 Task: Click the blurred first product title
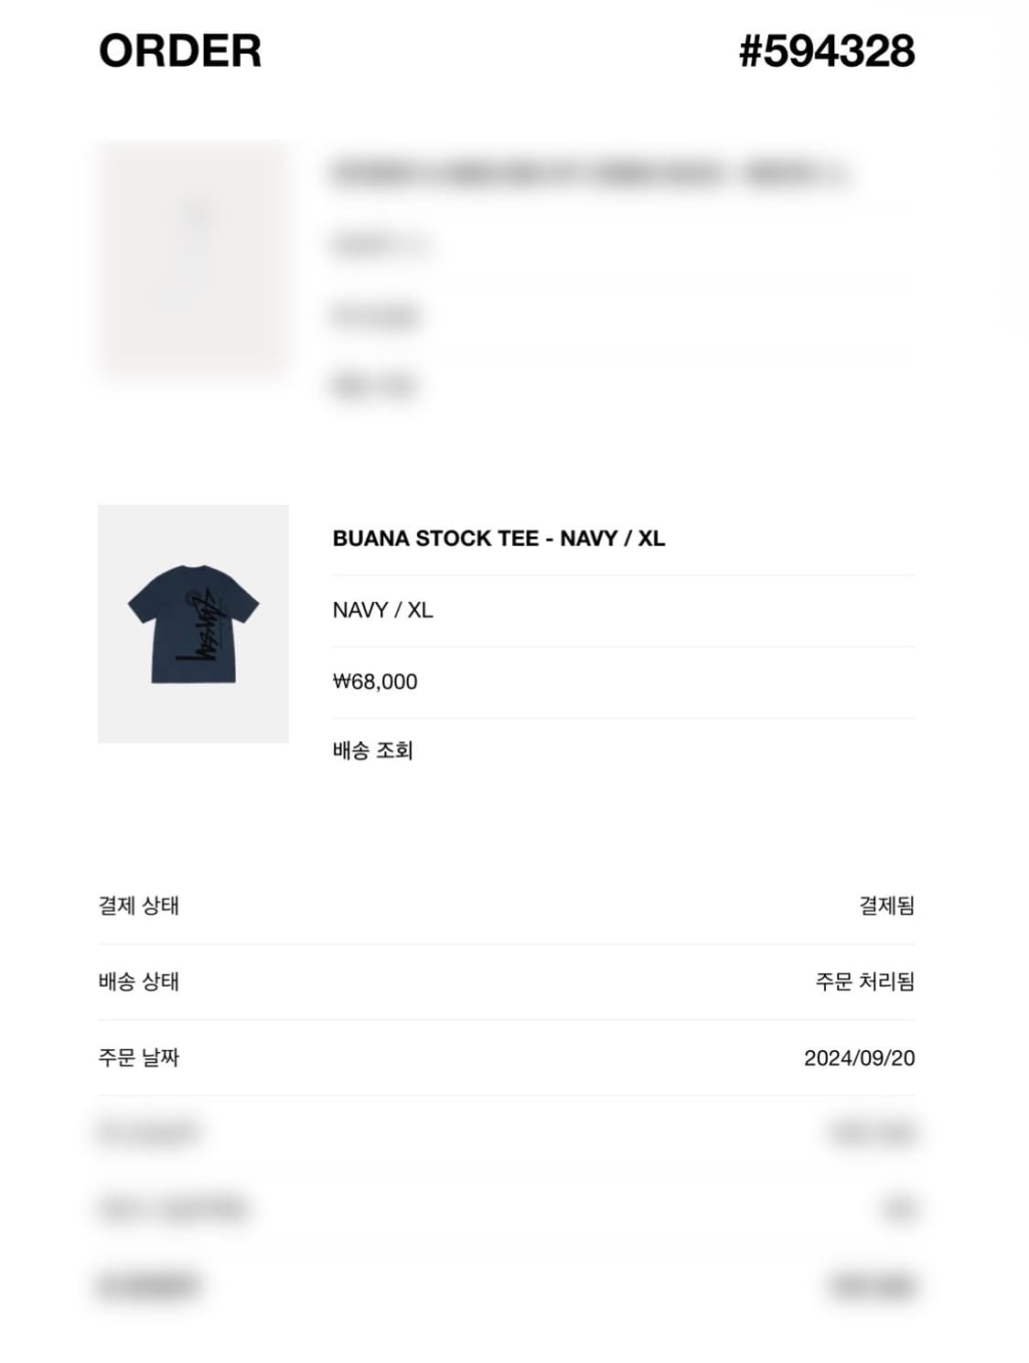pyautogui.click(x=591, y=174)
